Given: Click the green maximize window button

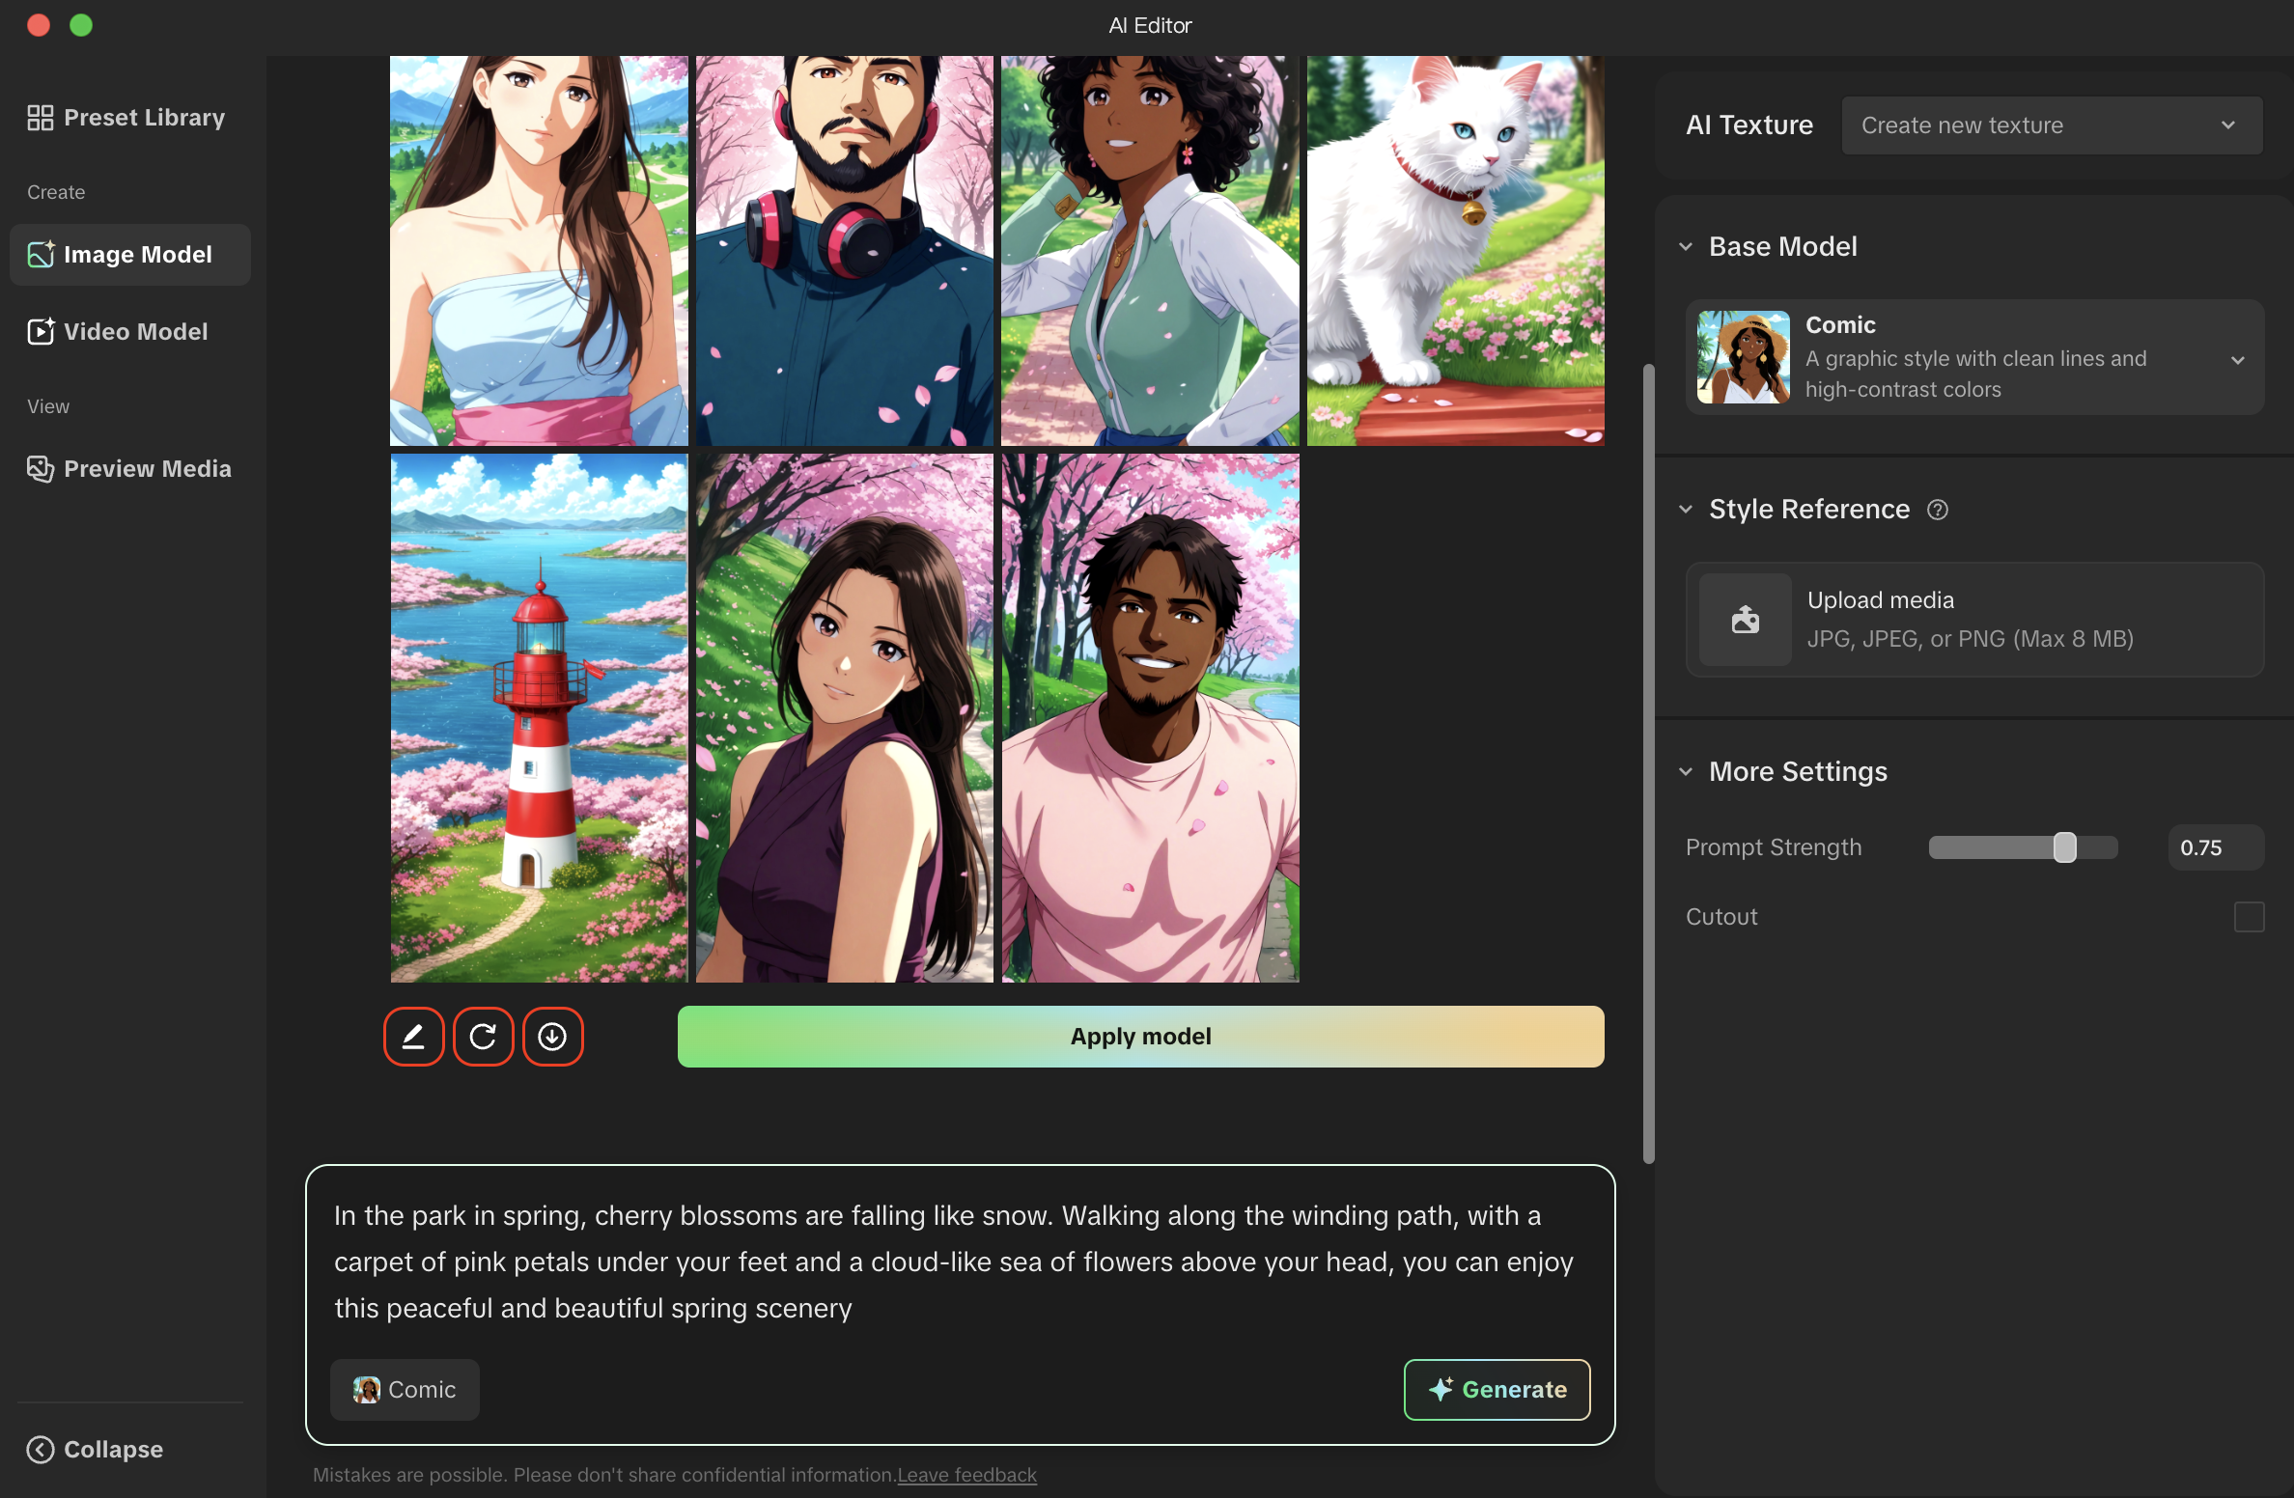Looking at the screenshot, I should [81, 25].
